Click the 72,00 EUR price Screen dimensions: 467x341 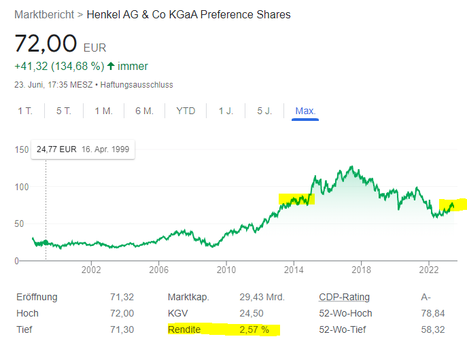click(x=46, y=43)
